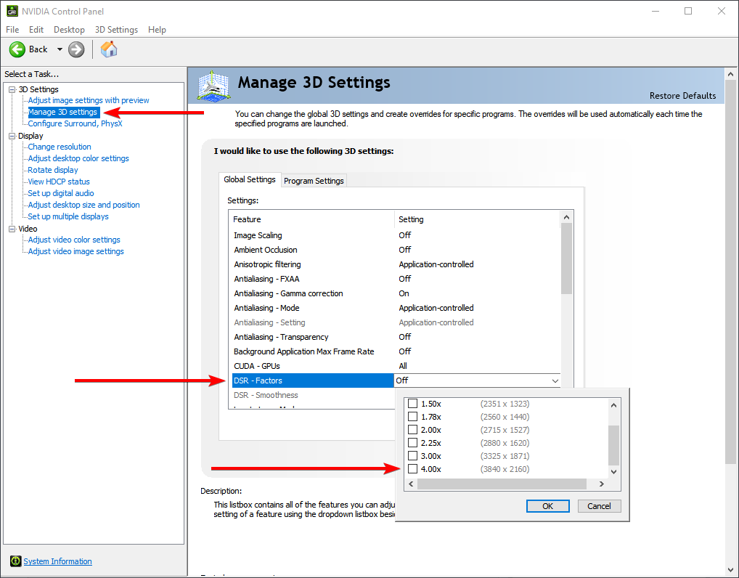
Task: Open the DSR - Factors dropdown arrow
Action: pyautogui.click(x=555, y=380)
